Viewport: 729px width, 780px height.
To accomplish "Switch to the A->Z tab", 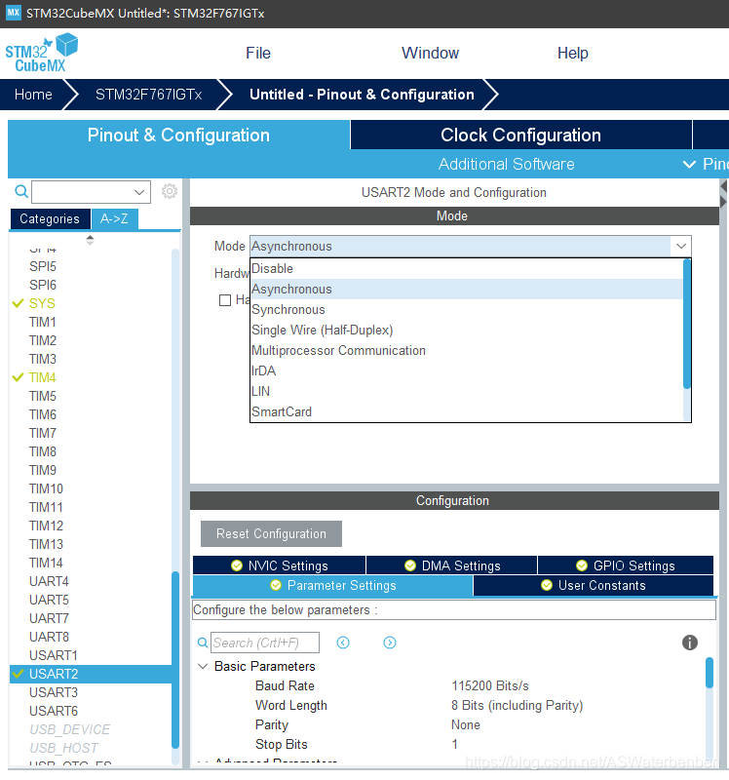I will 114,218.
